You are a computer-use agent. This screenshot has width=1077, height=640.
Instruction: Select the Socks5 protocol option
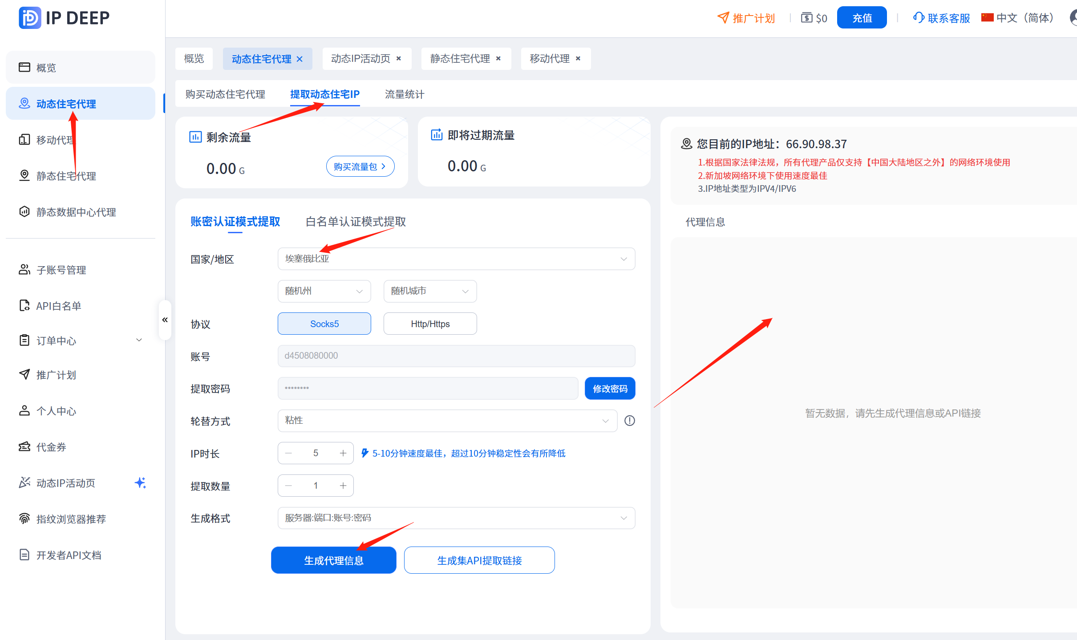click(324, 324)
